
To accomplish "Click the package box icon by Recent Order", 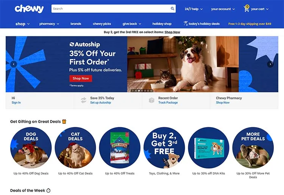I will click(x=151, y=100).
